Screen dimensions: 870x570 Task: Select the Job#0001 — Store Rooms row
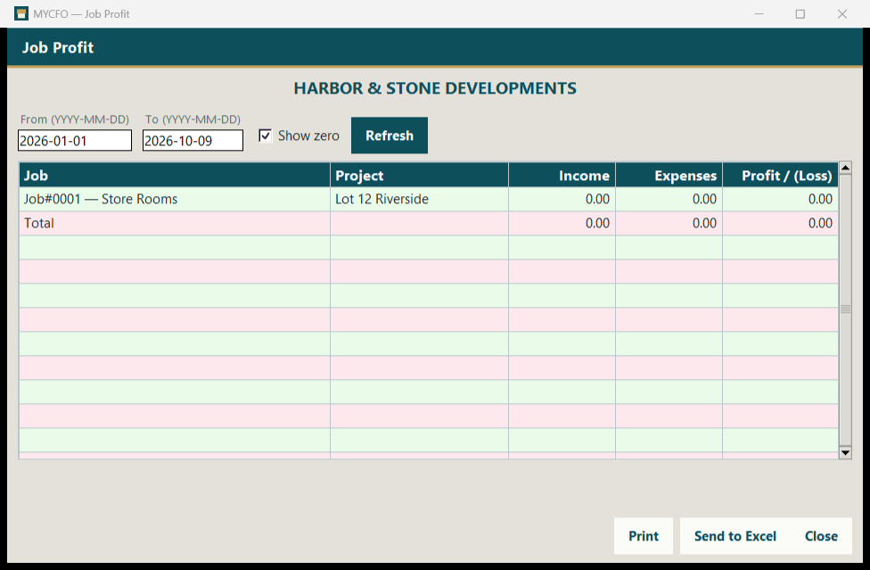click(x=429, y=199)
